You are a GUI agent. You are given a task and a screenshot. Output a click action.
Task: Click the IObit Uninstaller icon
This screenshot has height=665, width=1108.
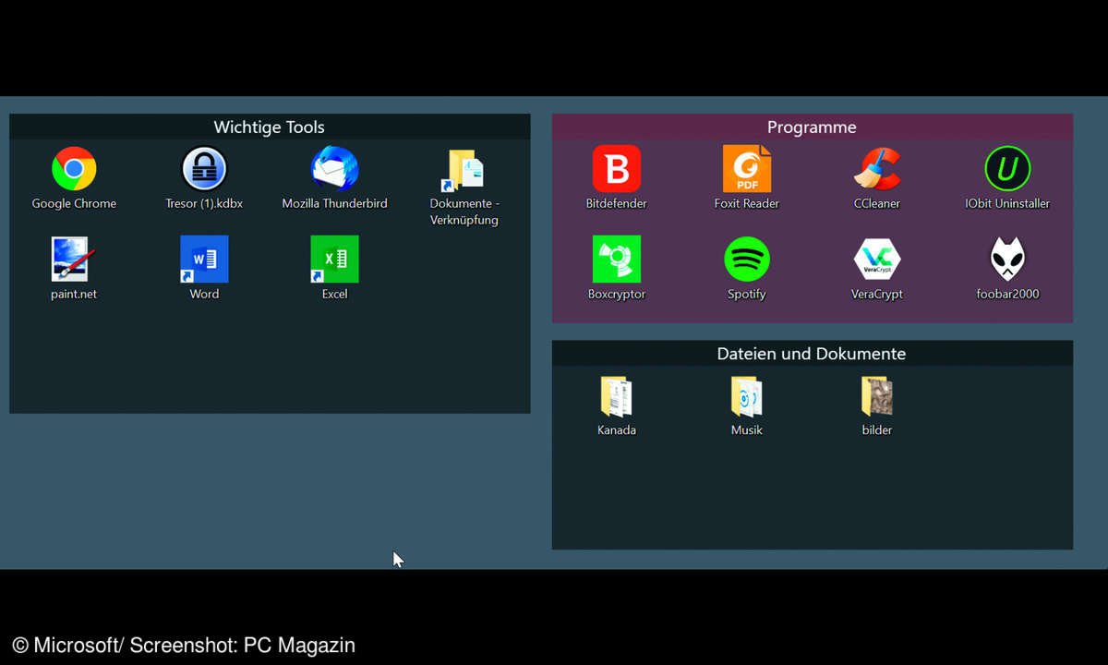pyautogui.click(x=1007, y=169)
